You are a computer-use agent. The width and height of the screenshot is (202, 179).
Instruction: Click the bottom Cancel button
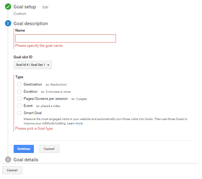(12, 170)
